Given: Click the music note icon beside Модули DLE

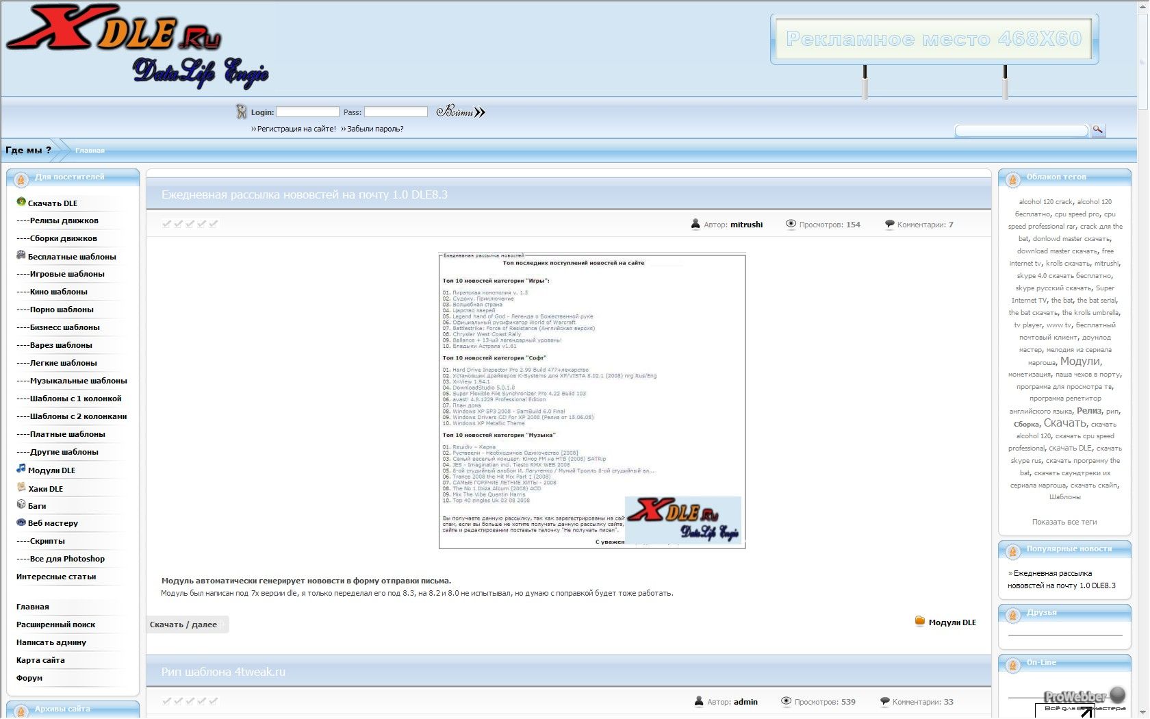Looking at the screenshot, I should tap(21, 469).
